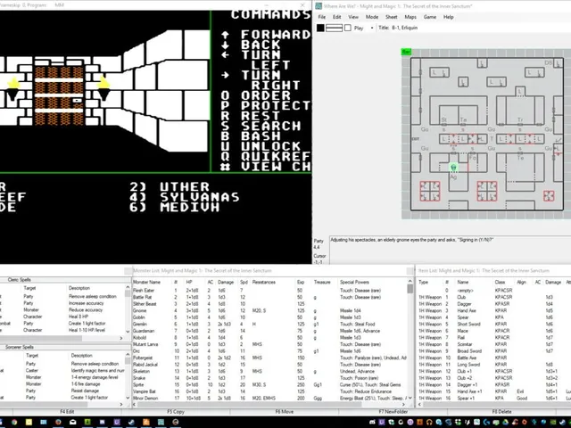The width and height of the screenshot is (571, 428).
Task: Click the Monster List scroll-down arrow
Action: [x=410, y=398]
